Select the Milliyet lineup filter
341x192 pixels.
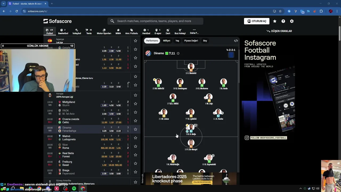coord(167,41)
